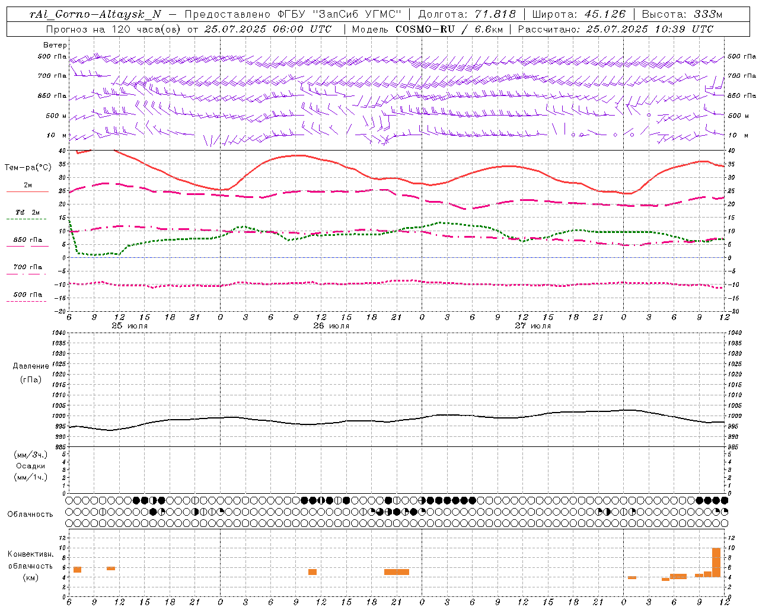
Task: Click the 'Конвективн.' convective cloud label
Action: [x=31, y=554]
